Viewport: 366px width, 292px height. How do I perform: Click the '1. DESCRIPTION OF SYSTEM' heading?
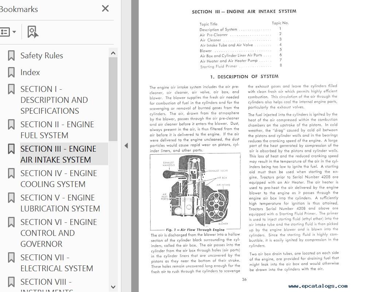pos(244,77)
